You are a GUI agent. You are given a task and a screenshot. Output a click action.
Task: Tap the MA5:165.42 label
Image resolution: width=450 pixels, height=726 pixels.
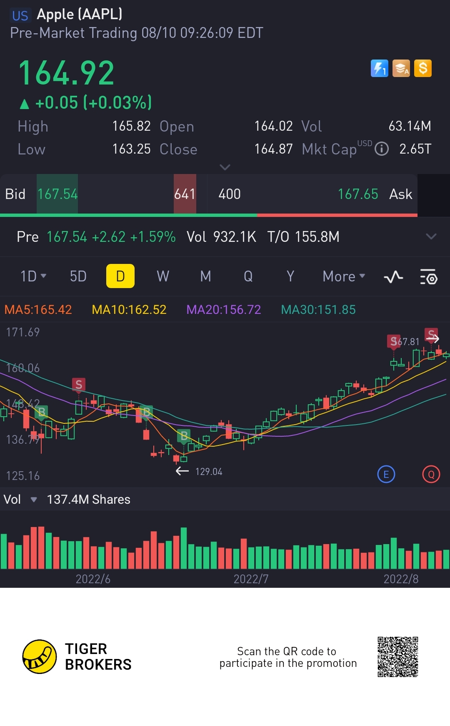(x=38, y=310)
